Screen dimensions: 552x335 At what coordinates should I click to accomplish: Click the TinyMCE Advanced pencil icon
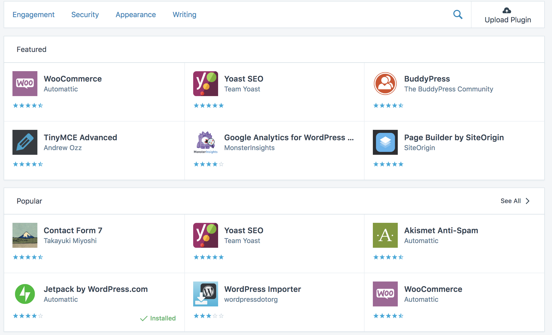tap(25, 142)
